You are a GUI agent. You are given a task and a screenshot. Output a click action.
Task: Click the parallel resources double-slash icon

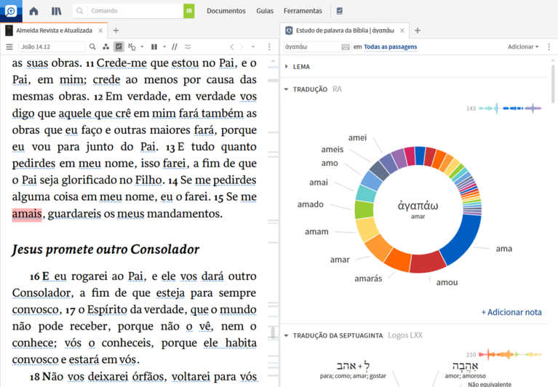(x=174, y=47)
